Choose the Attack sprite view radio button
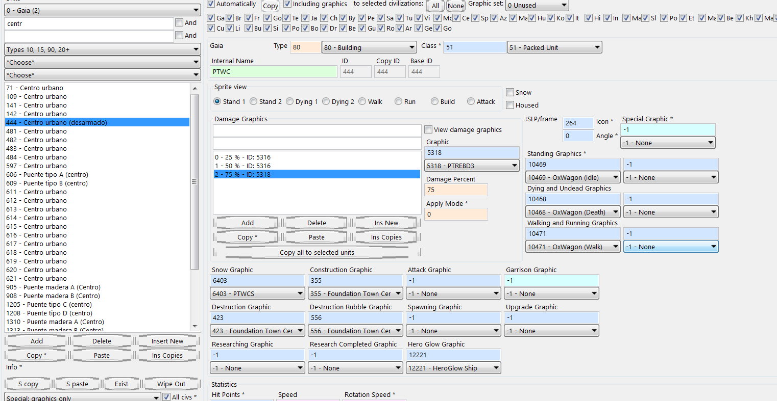This screenshot has height=401, width=777. 471,101
